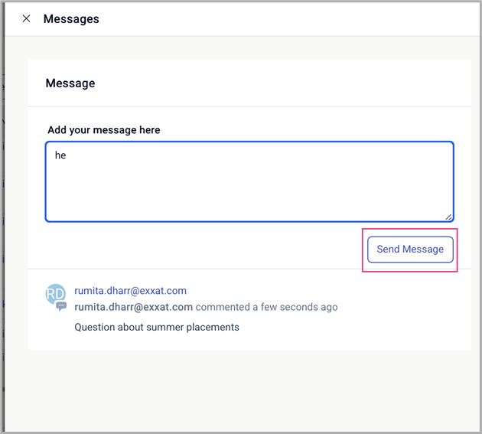
Task: Open the blue rumita.dharr@exxat.com link
Action: pos(130,291)
